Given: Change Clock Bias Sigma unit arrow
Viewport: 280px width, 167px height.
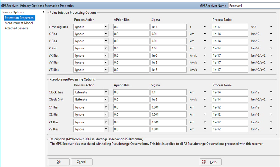Looking at the screenshot, I should click(205, 92).
